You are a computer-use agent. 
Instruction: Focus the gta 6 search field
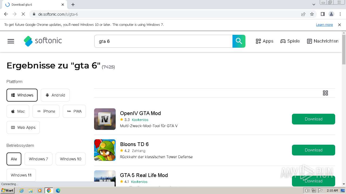(163, 41)
